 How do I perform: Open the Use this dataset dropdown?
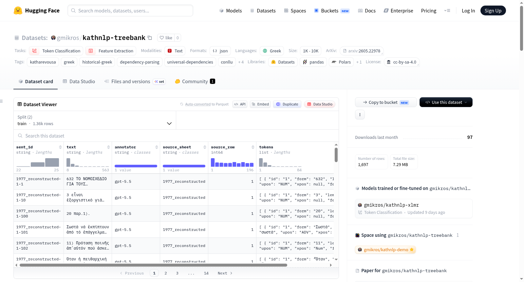coord(446,102)
